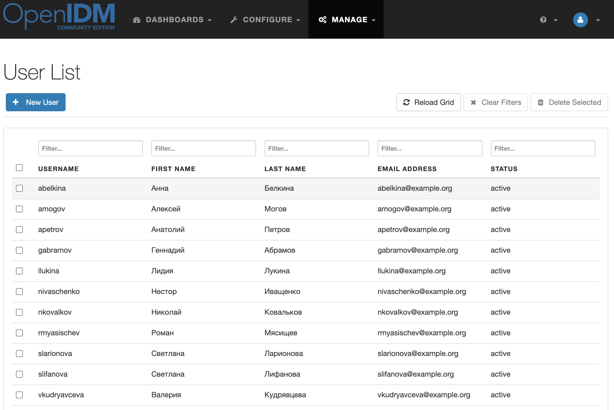The height and width of the screenshot is (410, 614).
Task: Open the Configure menu
Action: 267,20
